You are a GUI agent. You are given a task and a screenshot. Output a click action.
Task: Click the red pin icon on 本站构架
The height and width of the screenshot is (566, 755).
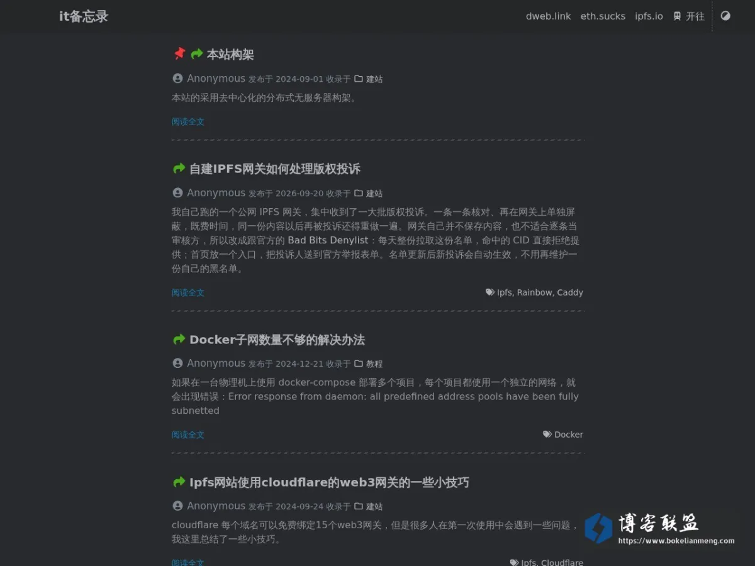coord(179,54)
